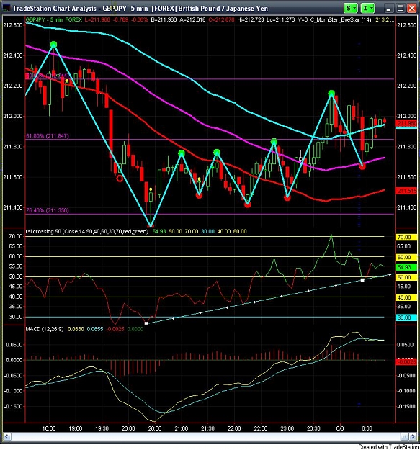Click the 'rsi crossing 50' indicator label
The width and height of the screenshot is (420, 450).
pyautogui.click(x=87, y=231)
